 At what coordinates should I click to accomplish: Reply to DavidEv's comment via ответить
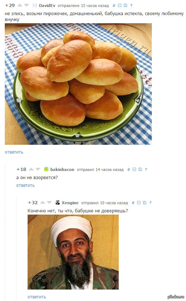point(14,152)
